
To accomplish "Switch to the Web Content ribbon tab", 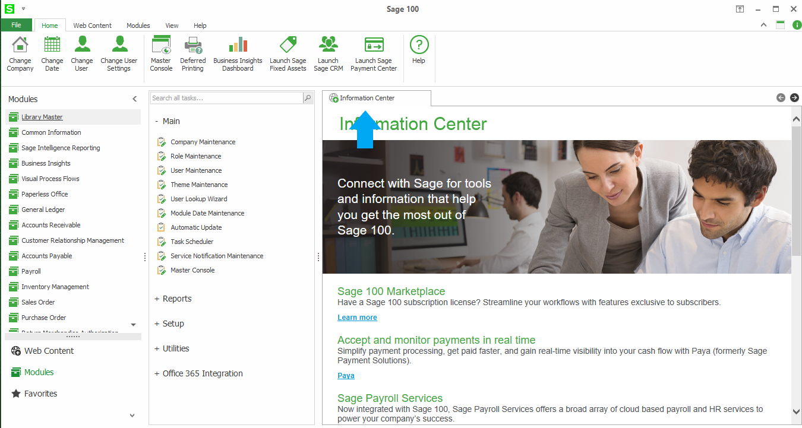I will [93, 26].
